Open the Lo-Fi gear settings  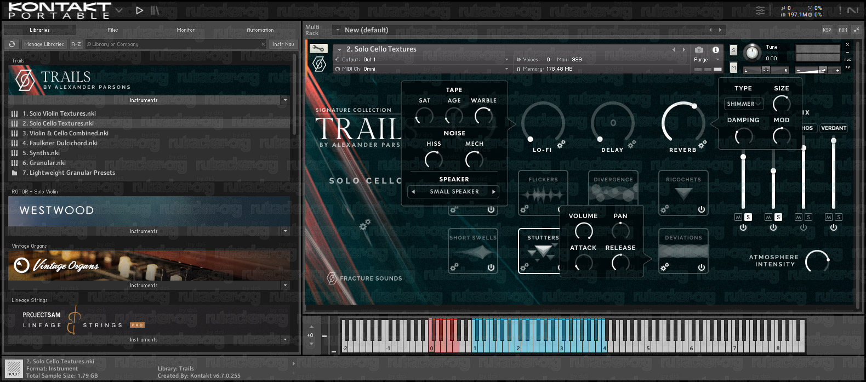pyautogui.click(x=561, y=144)
